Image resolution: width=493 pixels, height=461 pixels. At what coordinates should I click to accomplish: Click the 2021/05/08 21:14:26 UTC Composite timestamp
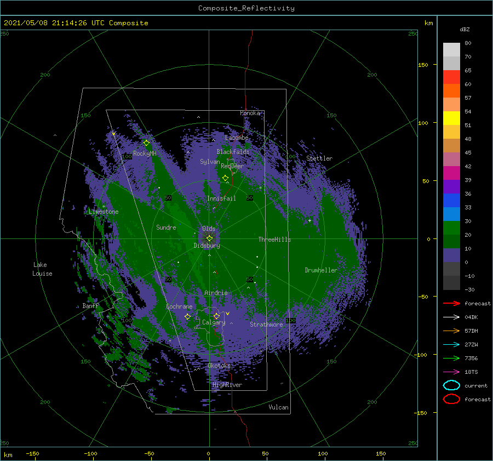click(76, 23)
